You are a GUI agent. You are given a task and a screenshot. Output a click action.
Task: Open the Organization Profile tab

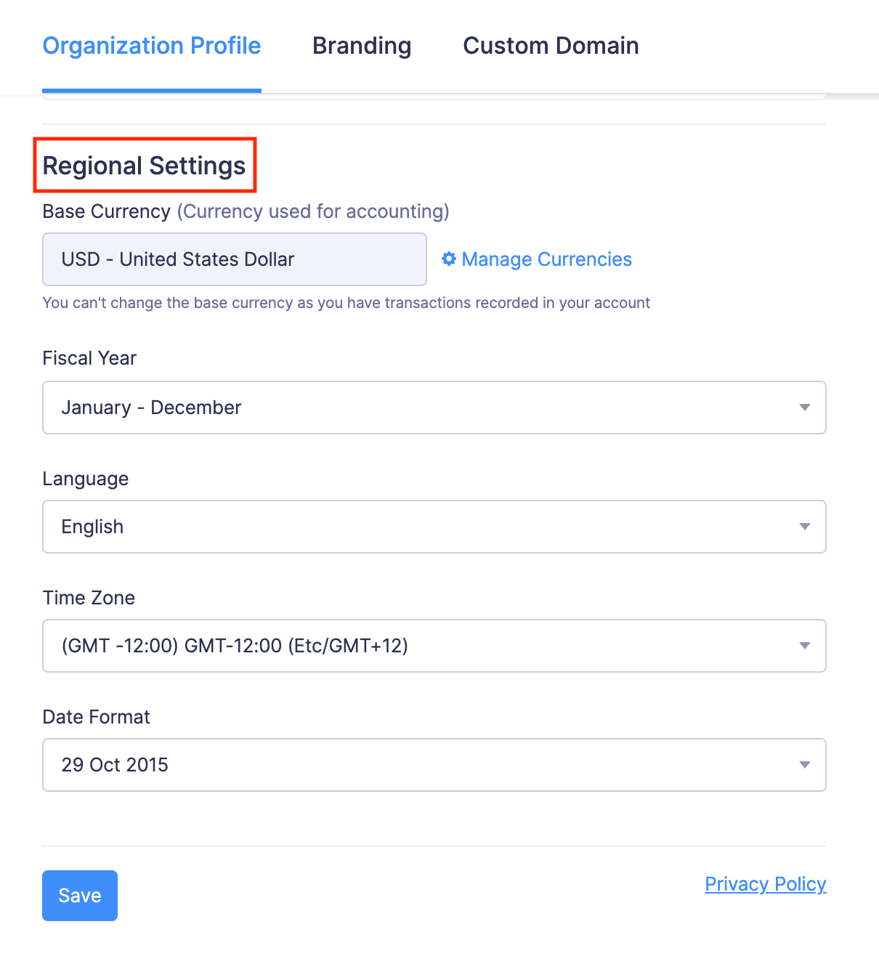(152, 46)
